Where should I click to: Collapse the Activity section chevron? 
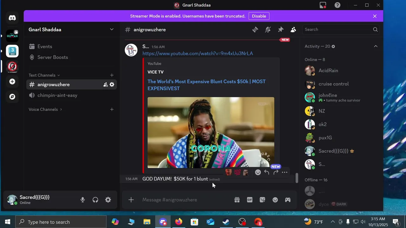tap(376, 46)
